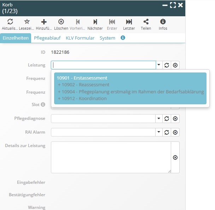Switch to the Pflegeablauf tab
The height and width of the screenshot is (210, 215).
pos(47,38)
